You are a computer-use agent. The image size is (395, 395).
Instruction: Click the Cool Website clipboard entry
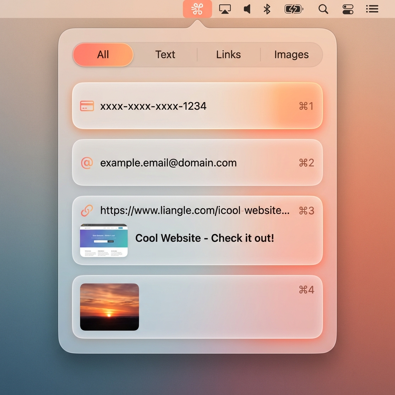[x=204, y=238]
